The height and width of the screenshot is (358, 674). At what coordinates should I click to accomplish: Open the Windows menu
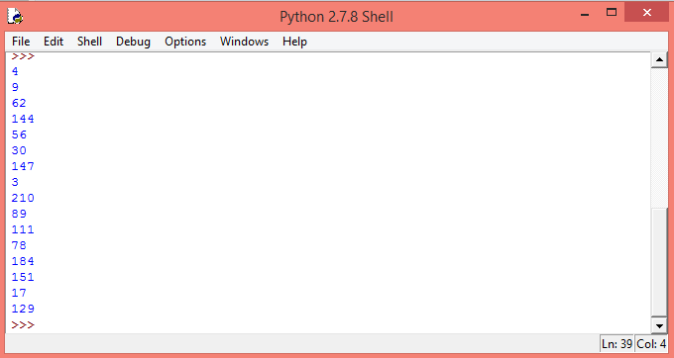(x=244, y=42)
